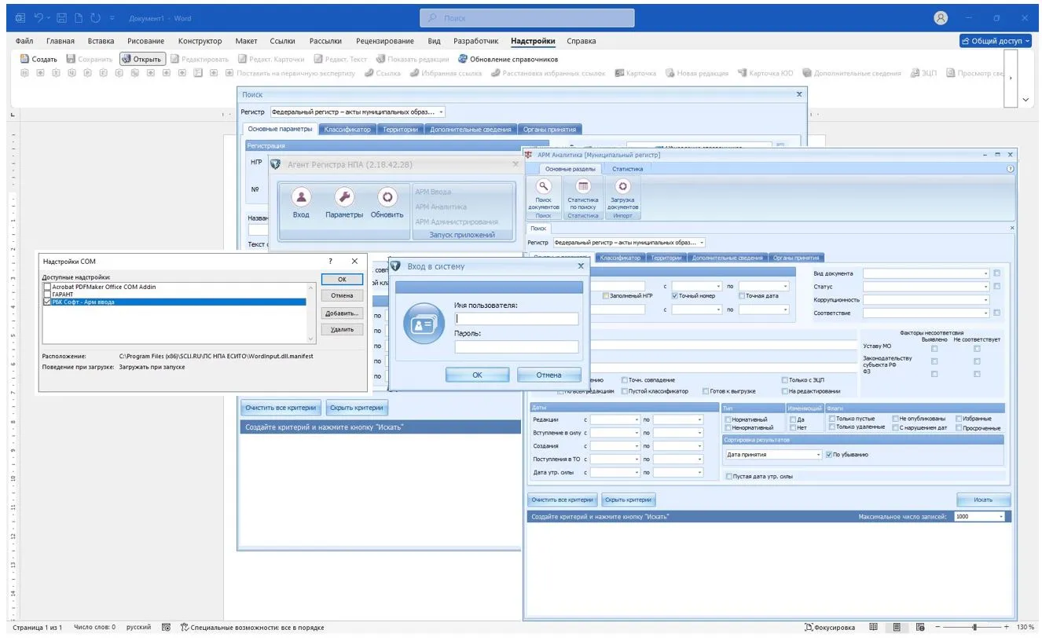Image resolution: width=1042 pixels, height=641 pixels.
Task: Switch to Фокусировка mode in status bar
Action: tap(830, 628)
